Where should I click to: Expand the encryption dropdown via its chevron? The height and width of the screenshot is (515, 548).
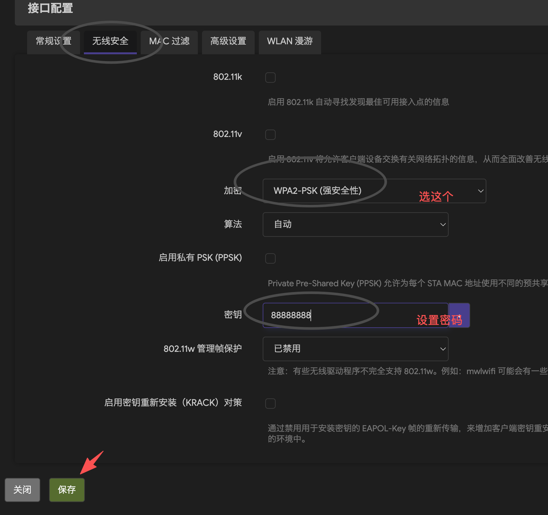coord(480,191)
